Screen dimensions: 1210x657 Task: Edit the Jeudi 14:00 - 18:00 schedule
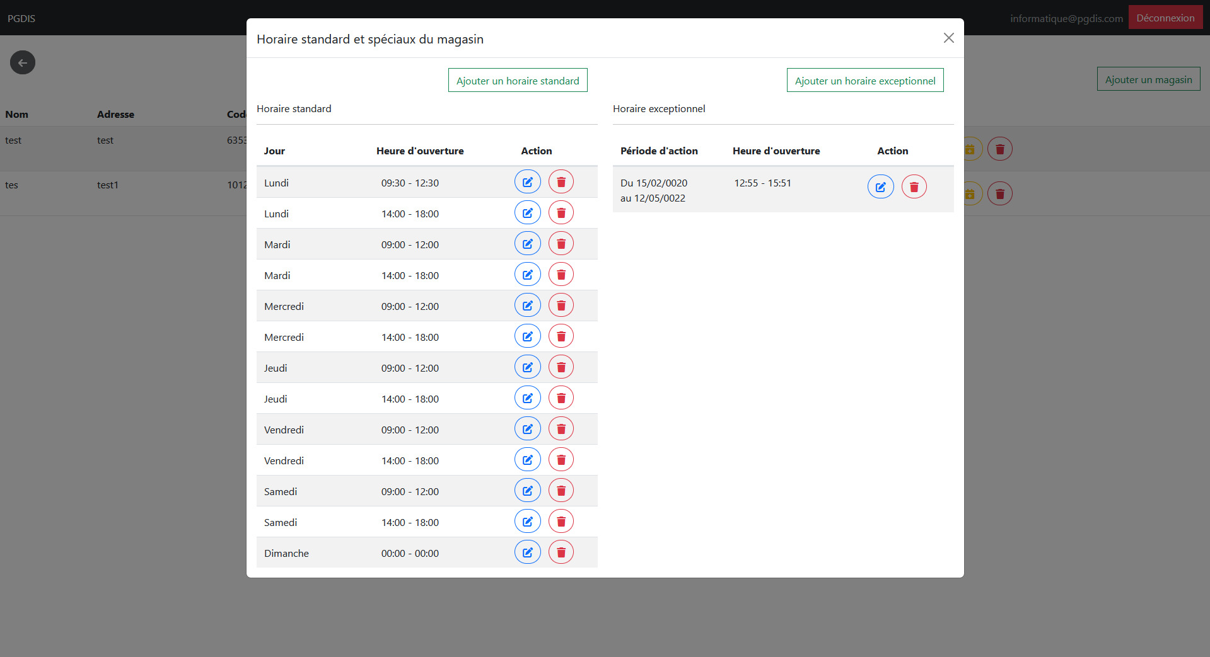[x=527, y=398]
